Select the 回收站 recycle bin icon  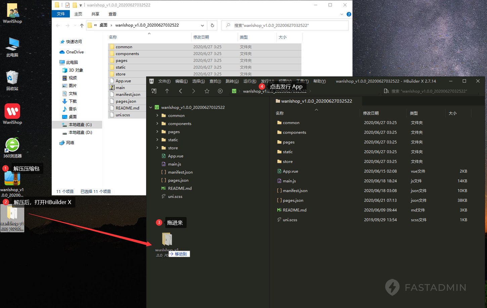(12, 80)
